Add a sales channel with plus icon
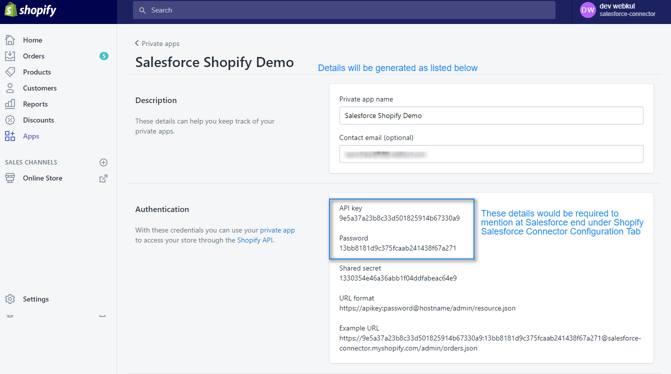This screenshot has width=671, height=374. click(x=103, y=162)
